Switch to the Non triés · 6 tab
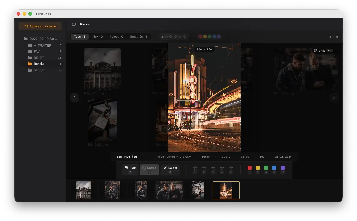Image resolution: width=357 pixels, height=221 pixels. tap(139, 37)
